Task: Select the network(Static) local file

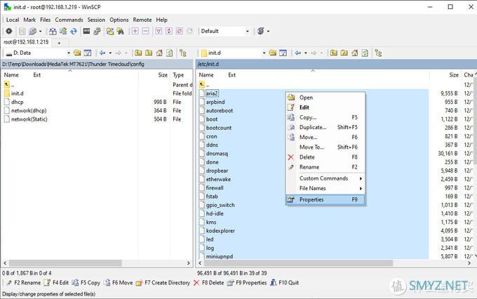Action: point(29,119)
